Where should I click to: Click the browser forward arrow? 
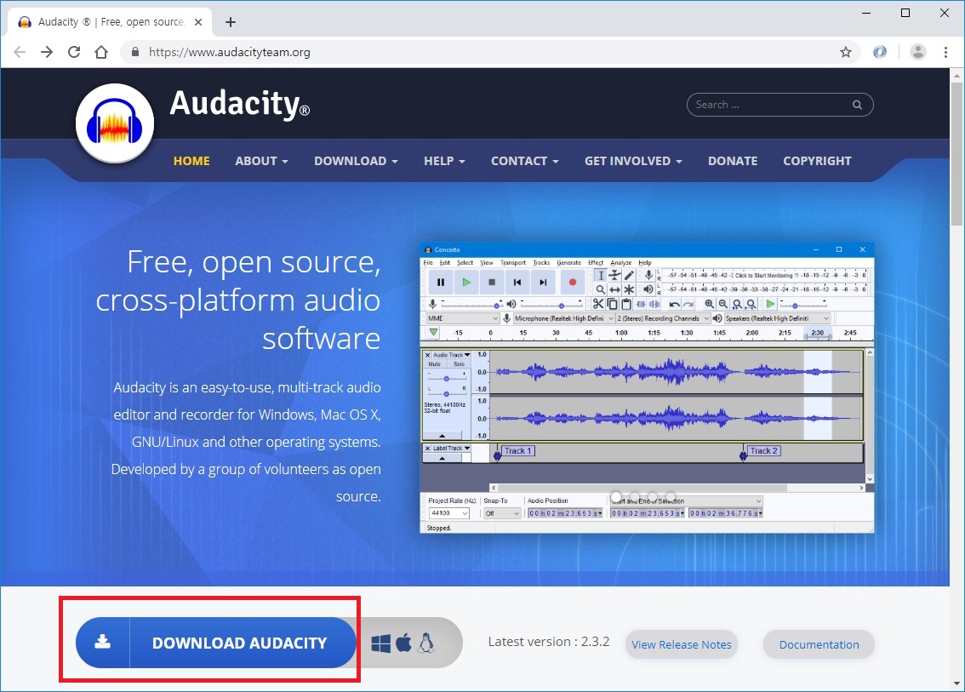tap(47, 52)
